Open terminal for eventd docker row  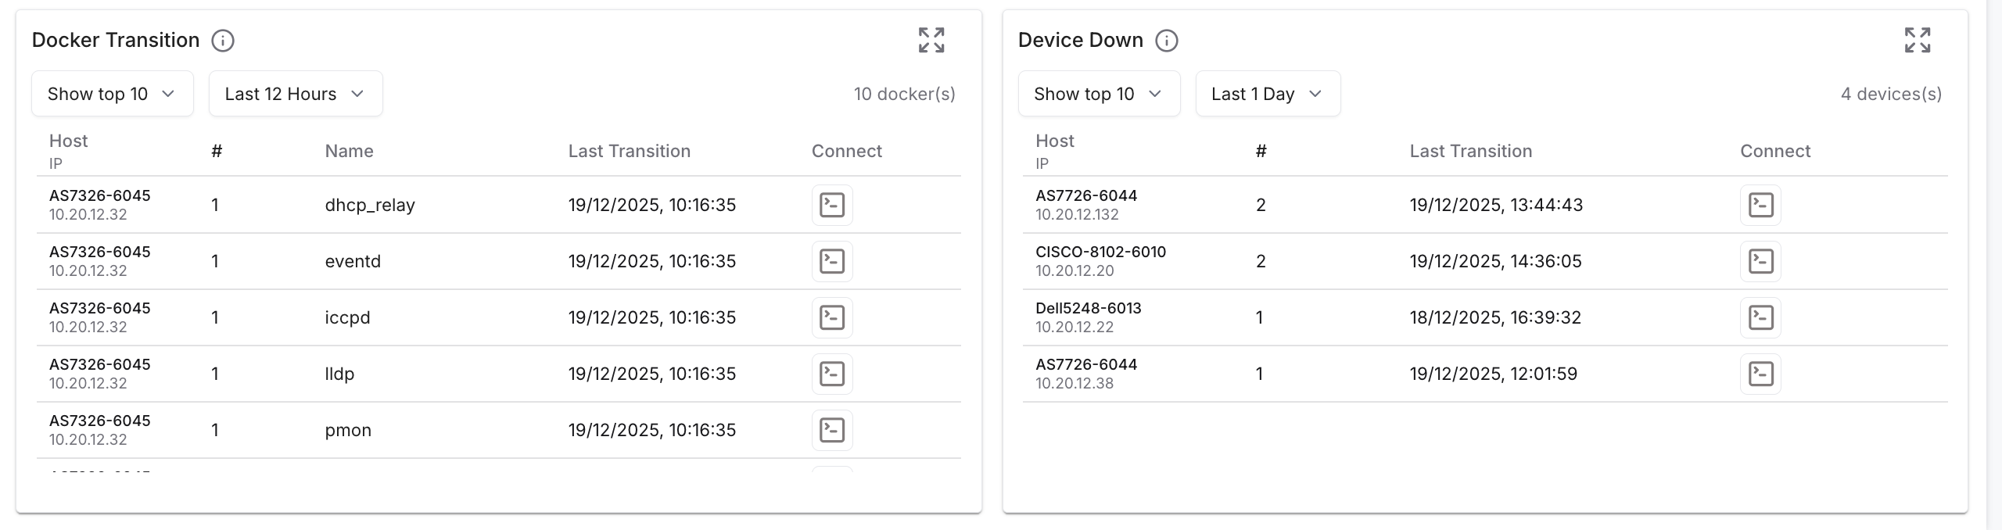pyautogui.click(x=831, y=261)
